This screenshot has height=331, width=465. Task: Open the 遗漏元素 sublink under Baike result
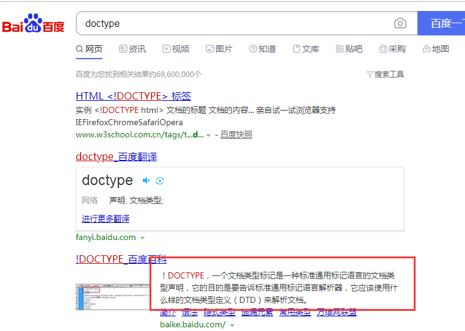pos(257,313)
